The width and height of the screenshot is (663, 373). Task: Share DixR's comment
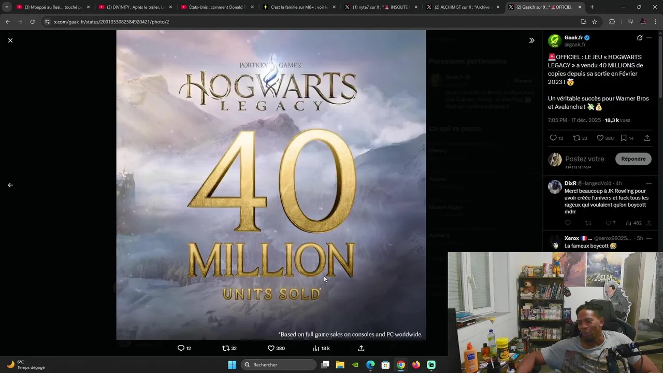tap(648, 223)
